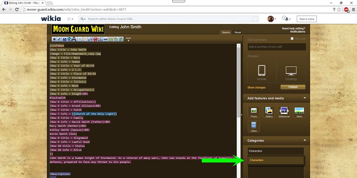The image size is (357, 178).
Task: Click the editor vertical scrollbar
Action: [239, 83]
